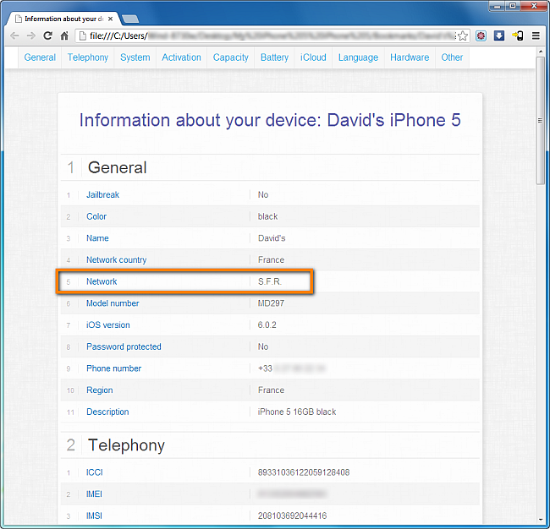The image size is (550, 529).
Task: Click the scrollbar down arrow
Action: click(x=540, y=520)
